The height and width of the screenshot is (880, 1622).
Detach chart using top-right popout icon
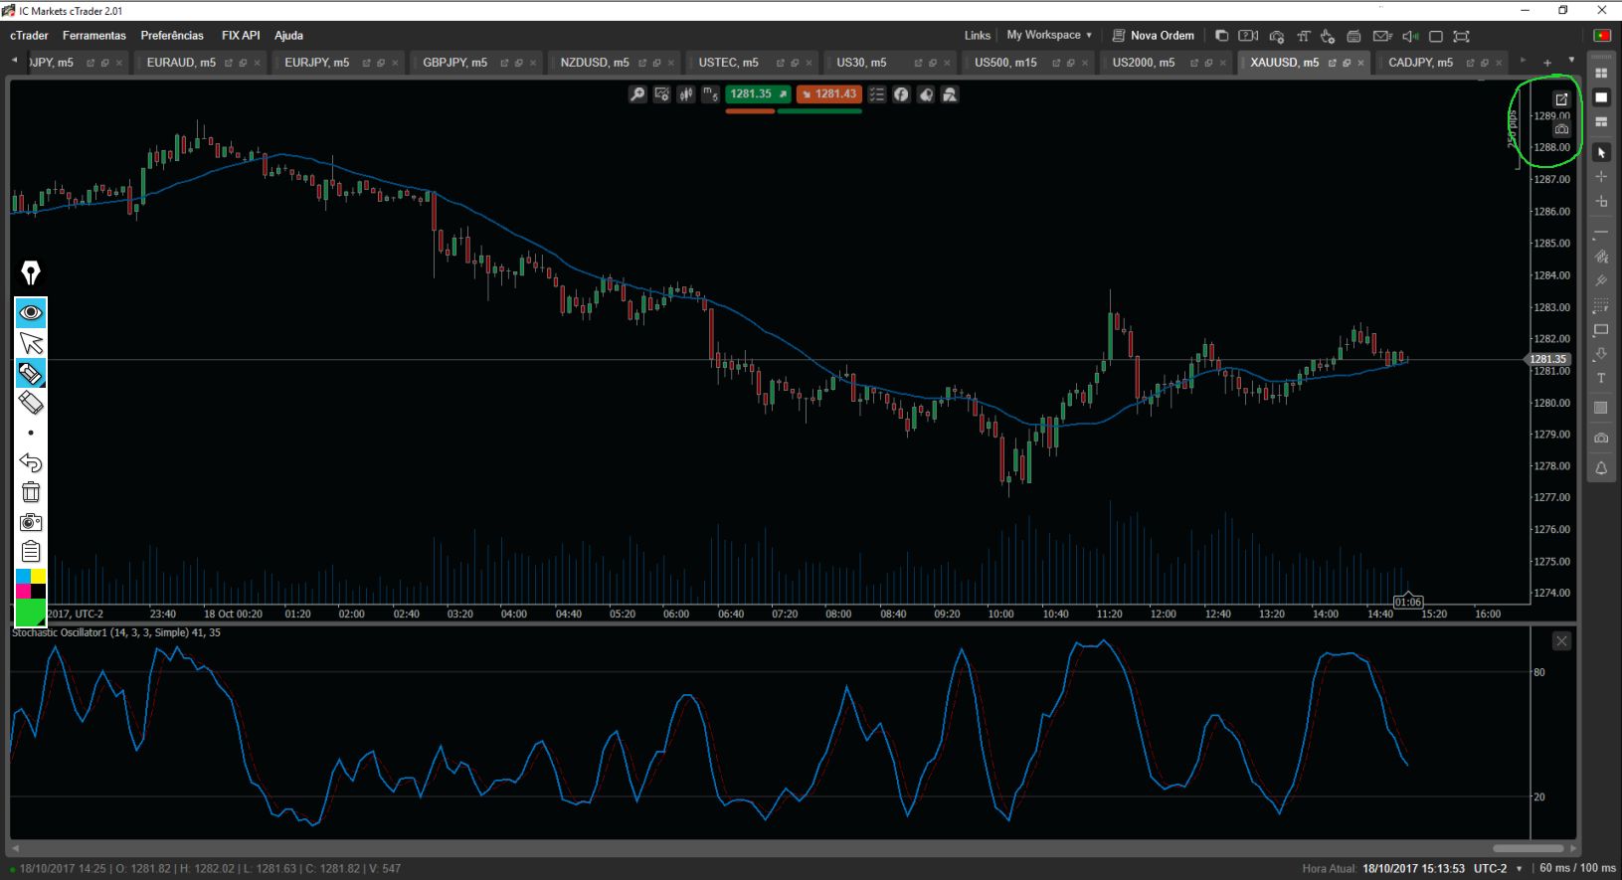1561,99
